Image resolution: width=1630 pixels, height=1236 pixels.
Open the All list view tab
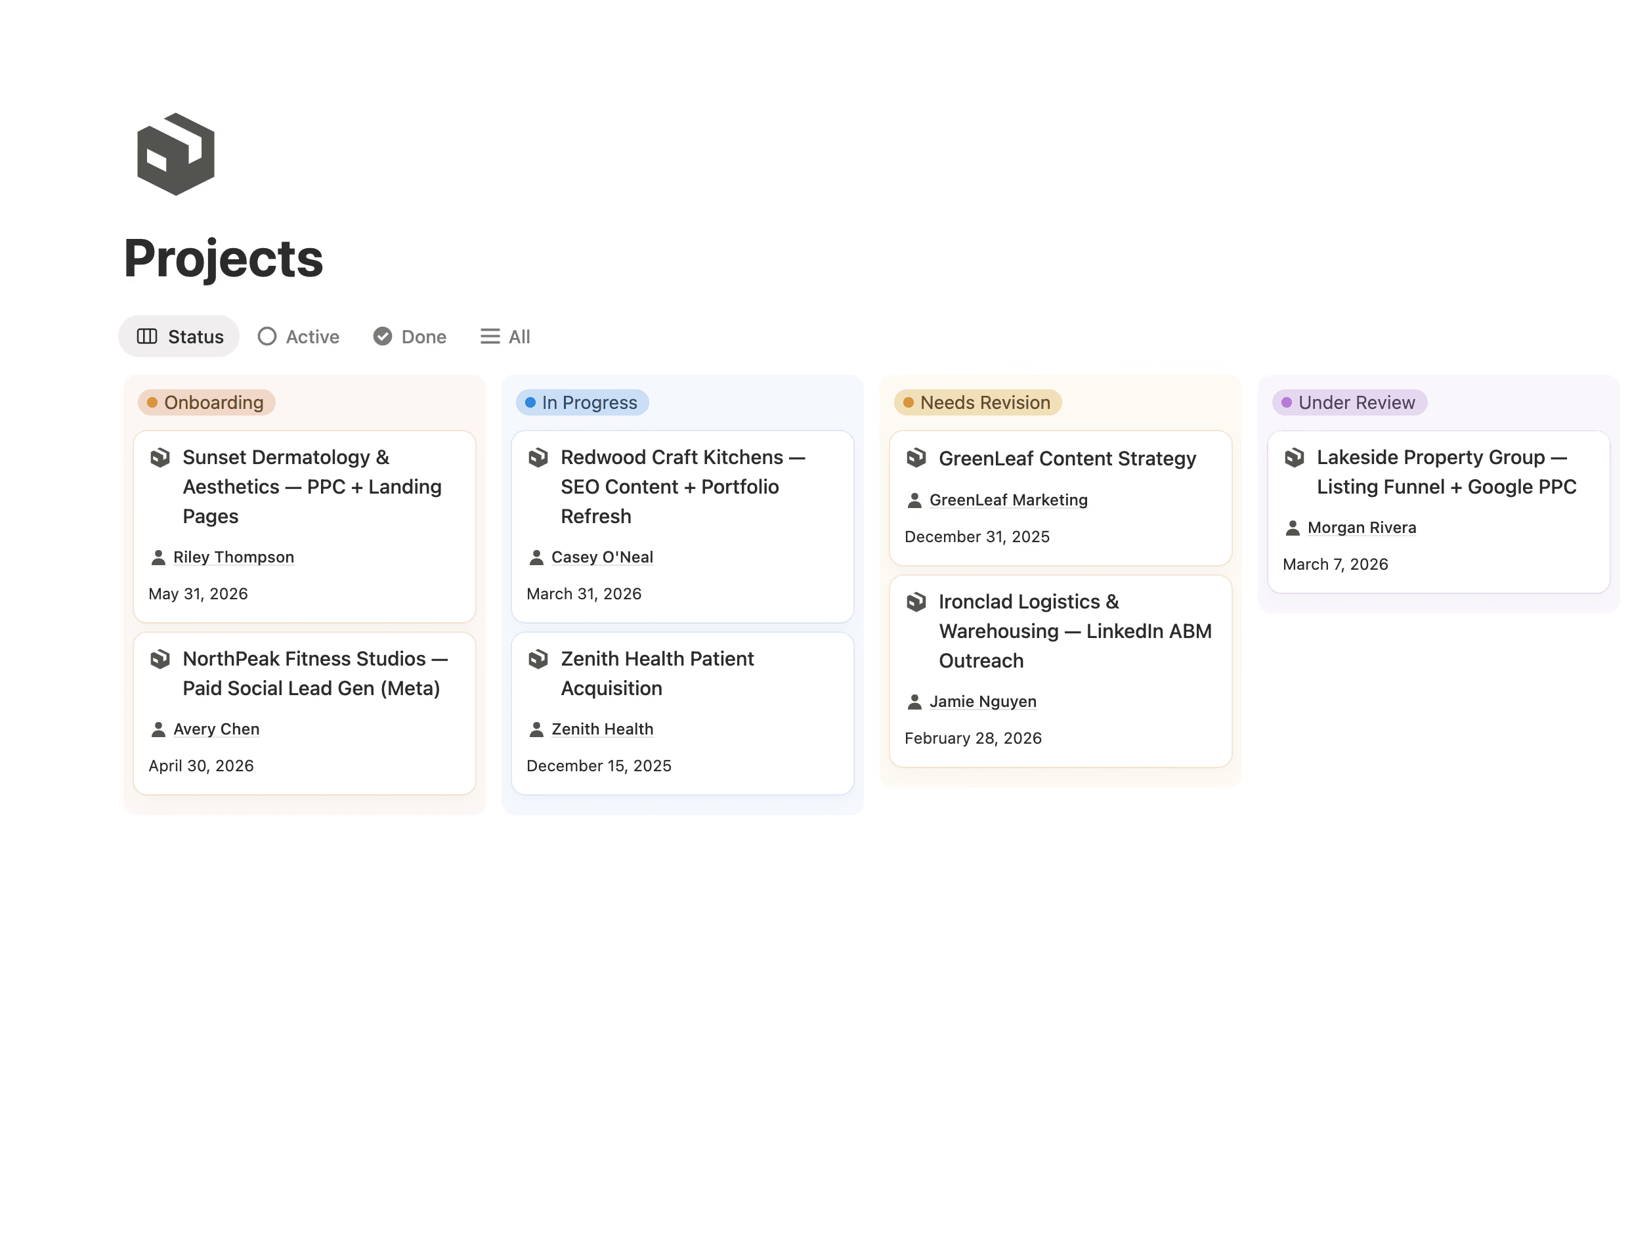[x=505, y=337]
